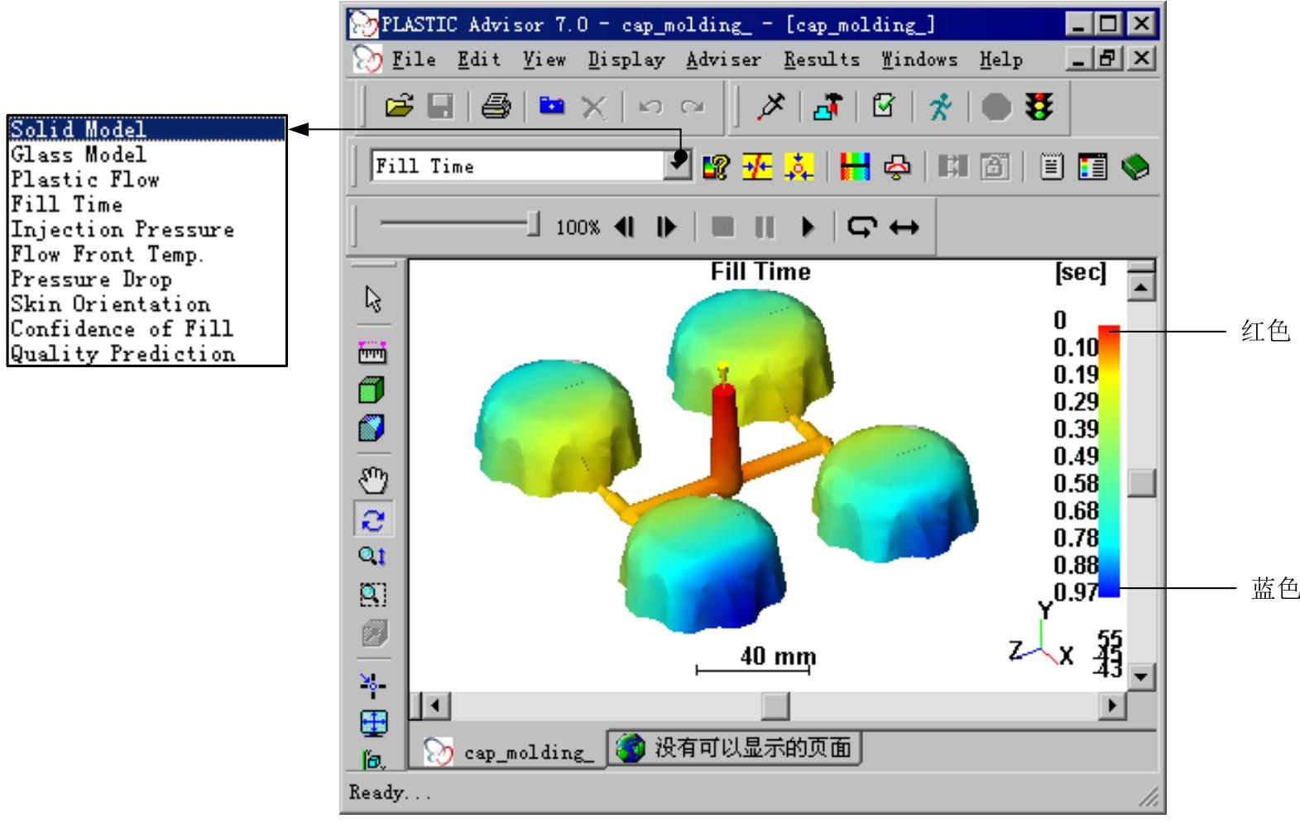Open the material selection hammer icon

pos(827,106)
